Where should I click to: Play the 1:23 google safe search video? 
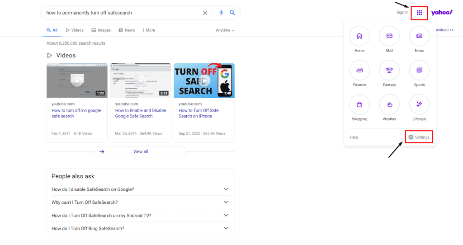click(x=77, y=80)
